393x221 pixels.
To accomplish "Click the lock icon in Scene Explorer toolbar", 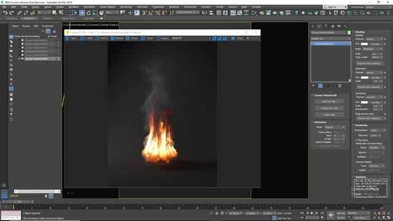I will 54,31.
